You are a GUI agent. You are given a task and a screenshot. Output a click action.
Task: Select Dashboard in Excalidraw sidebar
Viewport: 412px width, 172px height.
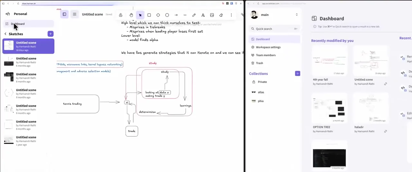(275, 39)
